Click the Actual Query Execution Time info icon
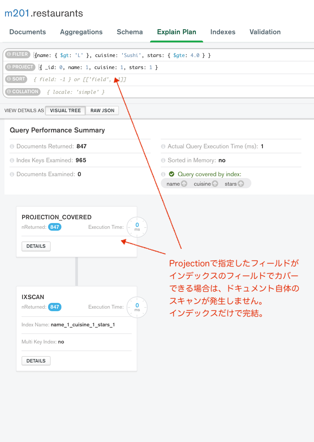 tap(163, 146)
